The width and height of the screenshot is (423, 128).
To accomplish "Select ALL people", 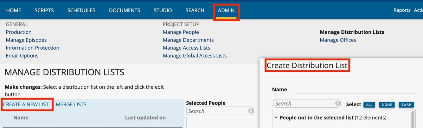I will [x=369, y=105].
